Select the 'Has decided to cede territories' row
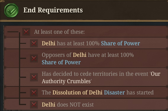Image resolution: width=168 pixels, height=111 pixels. (86, 77)
